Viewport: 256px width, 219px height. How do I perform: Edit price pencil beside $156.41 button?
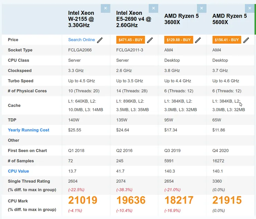click(x=246, y=40)
